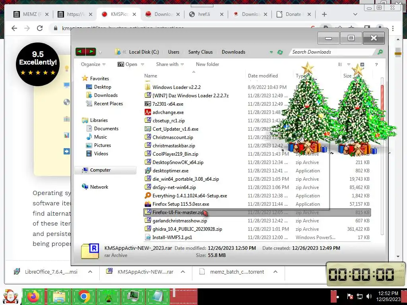Click the Santa start button

tap(10, 296)
